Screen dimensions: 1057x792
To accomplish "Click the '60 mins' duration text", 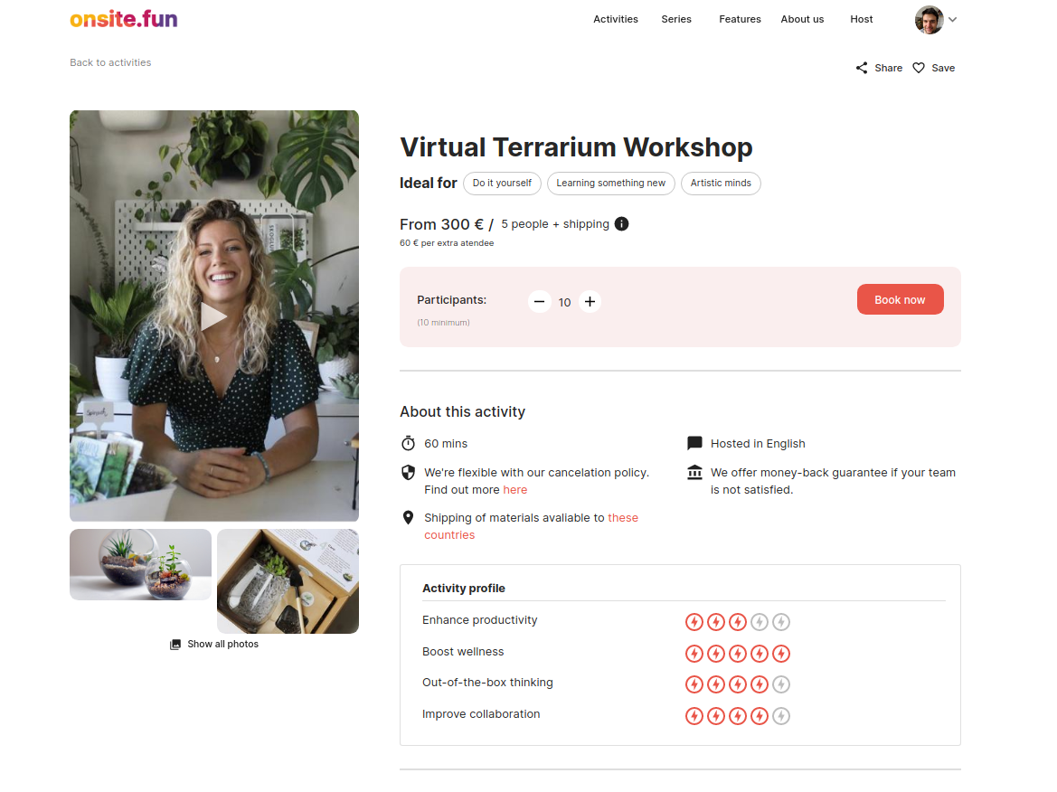I will 446,444.
